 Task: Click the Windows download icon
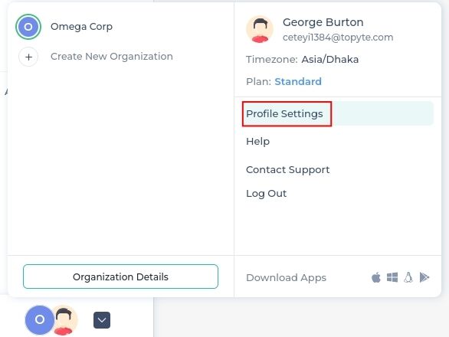[x=392, y=277]
